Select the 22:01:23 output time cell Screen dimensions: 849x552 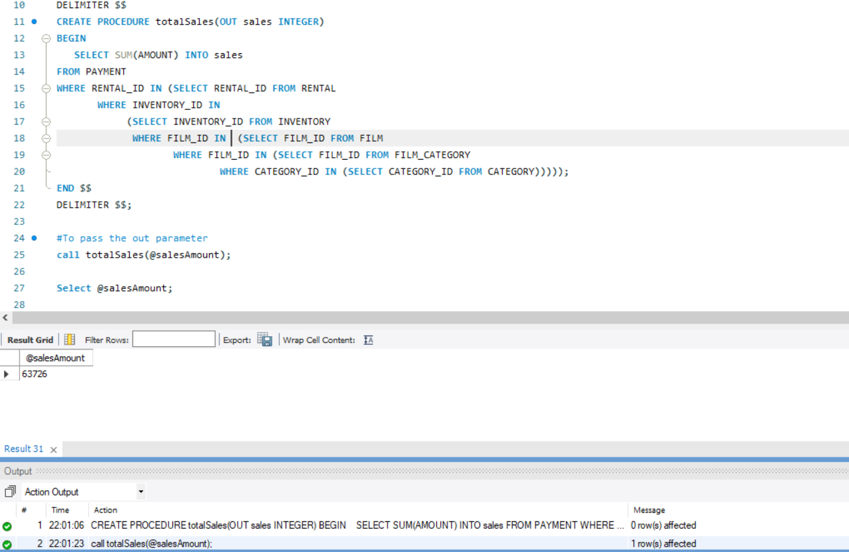[x=67, y=543]
